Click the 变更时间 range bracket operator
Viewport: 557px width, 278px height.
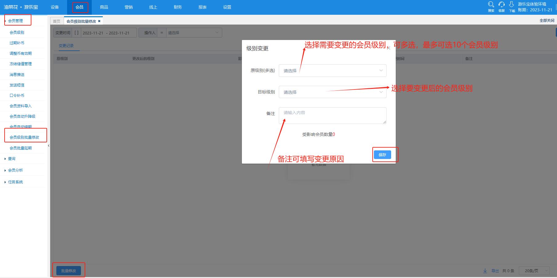click(77, 33)
